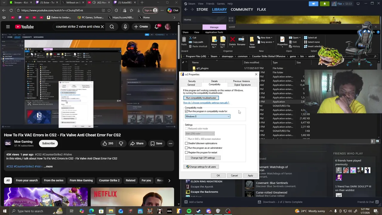Viewport: 382px width, 215px height.
Task: Click the File Explorer taskbar icon
Action: click(x=111, y=211)
